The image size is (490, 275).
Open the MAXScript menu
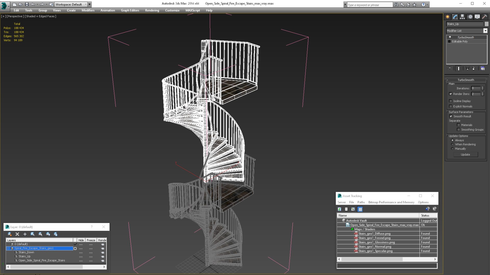pyautogui.click(x=193, y=10)
